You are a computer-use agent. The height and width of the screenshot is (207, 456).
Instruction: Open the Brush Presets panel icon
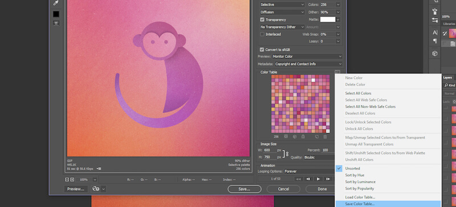click(x=435, y=11)
